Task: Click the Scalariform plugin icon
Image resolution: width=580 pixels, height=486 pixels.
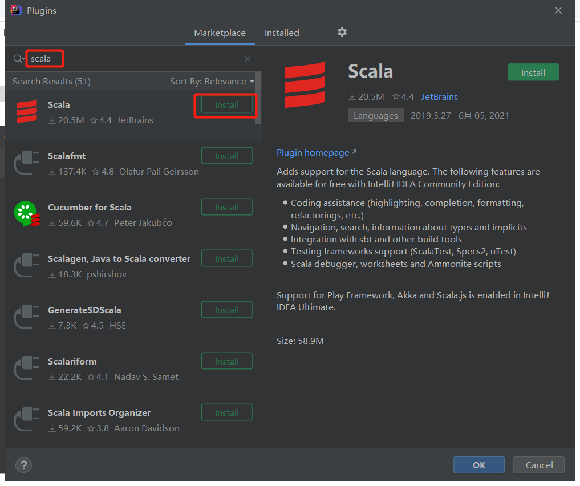Action: (x=27, y=368)
